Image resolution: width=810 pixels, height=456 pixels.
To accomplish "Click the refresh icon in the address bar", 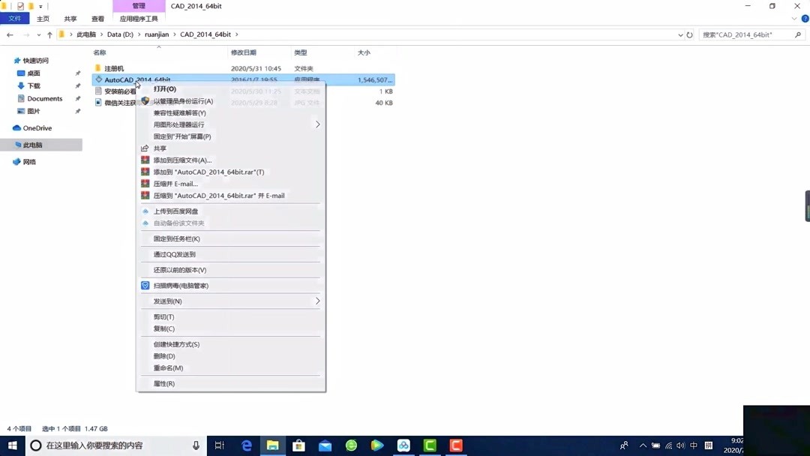I will [691, 34].
